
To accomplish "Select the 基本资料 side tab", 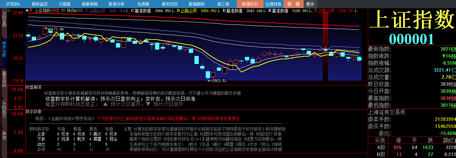I will 4,79.
